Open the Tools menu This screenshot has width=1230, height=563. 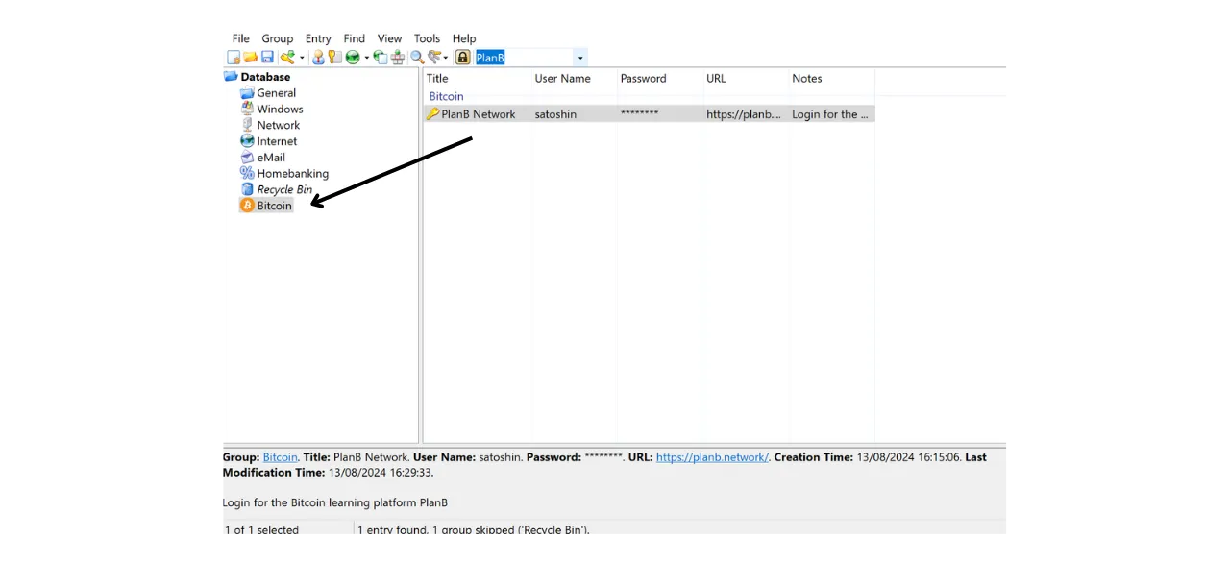[427, 38]
